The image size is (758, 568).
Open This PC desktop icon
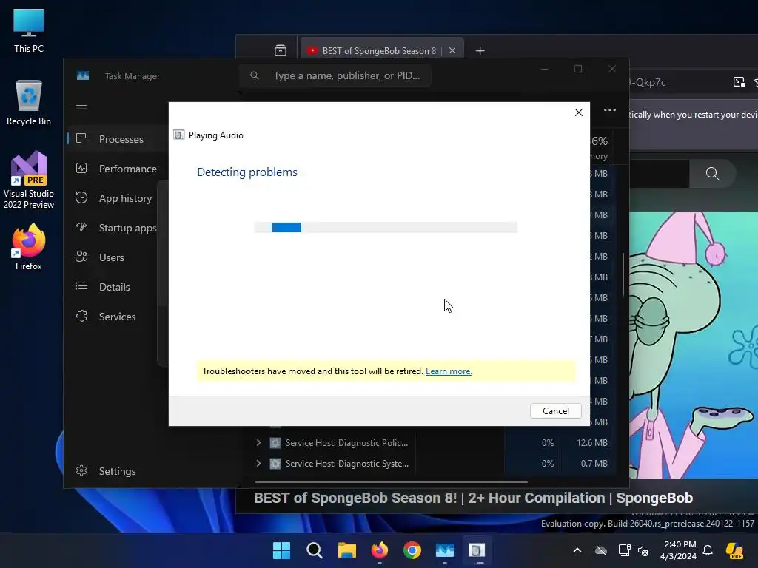pyautogui.click(x=29, y=31)
